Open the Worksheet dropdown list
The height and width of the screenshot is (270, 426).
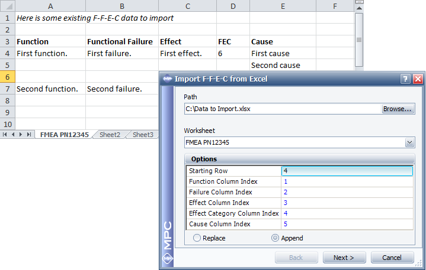[409, 142]
